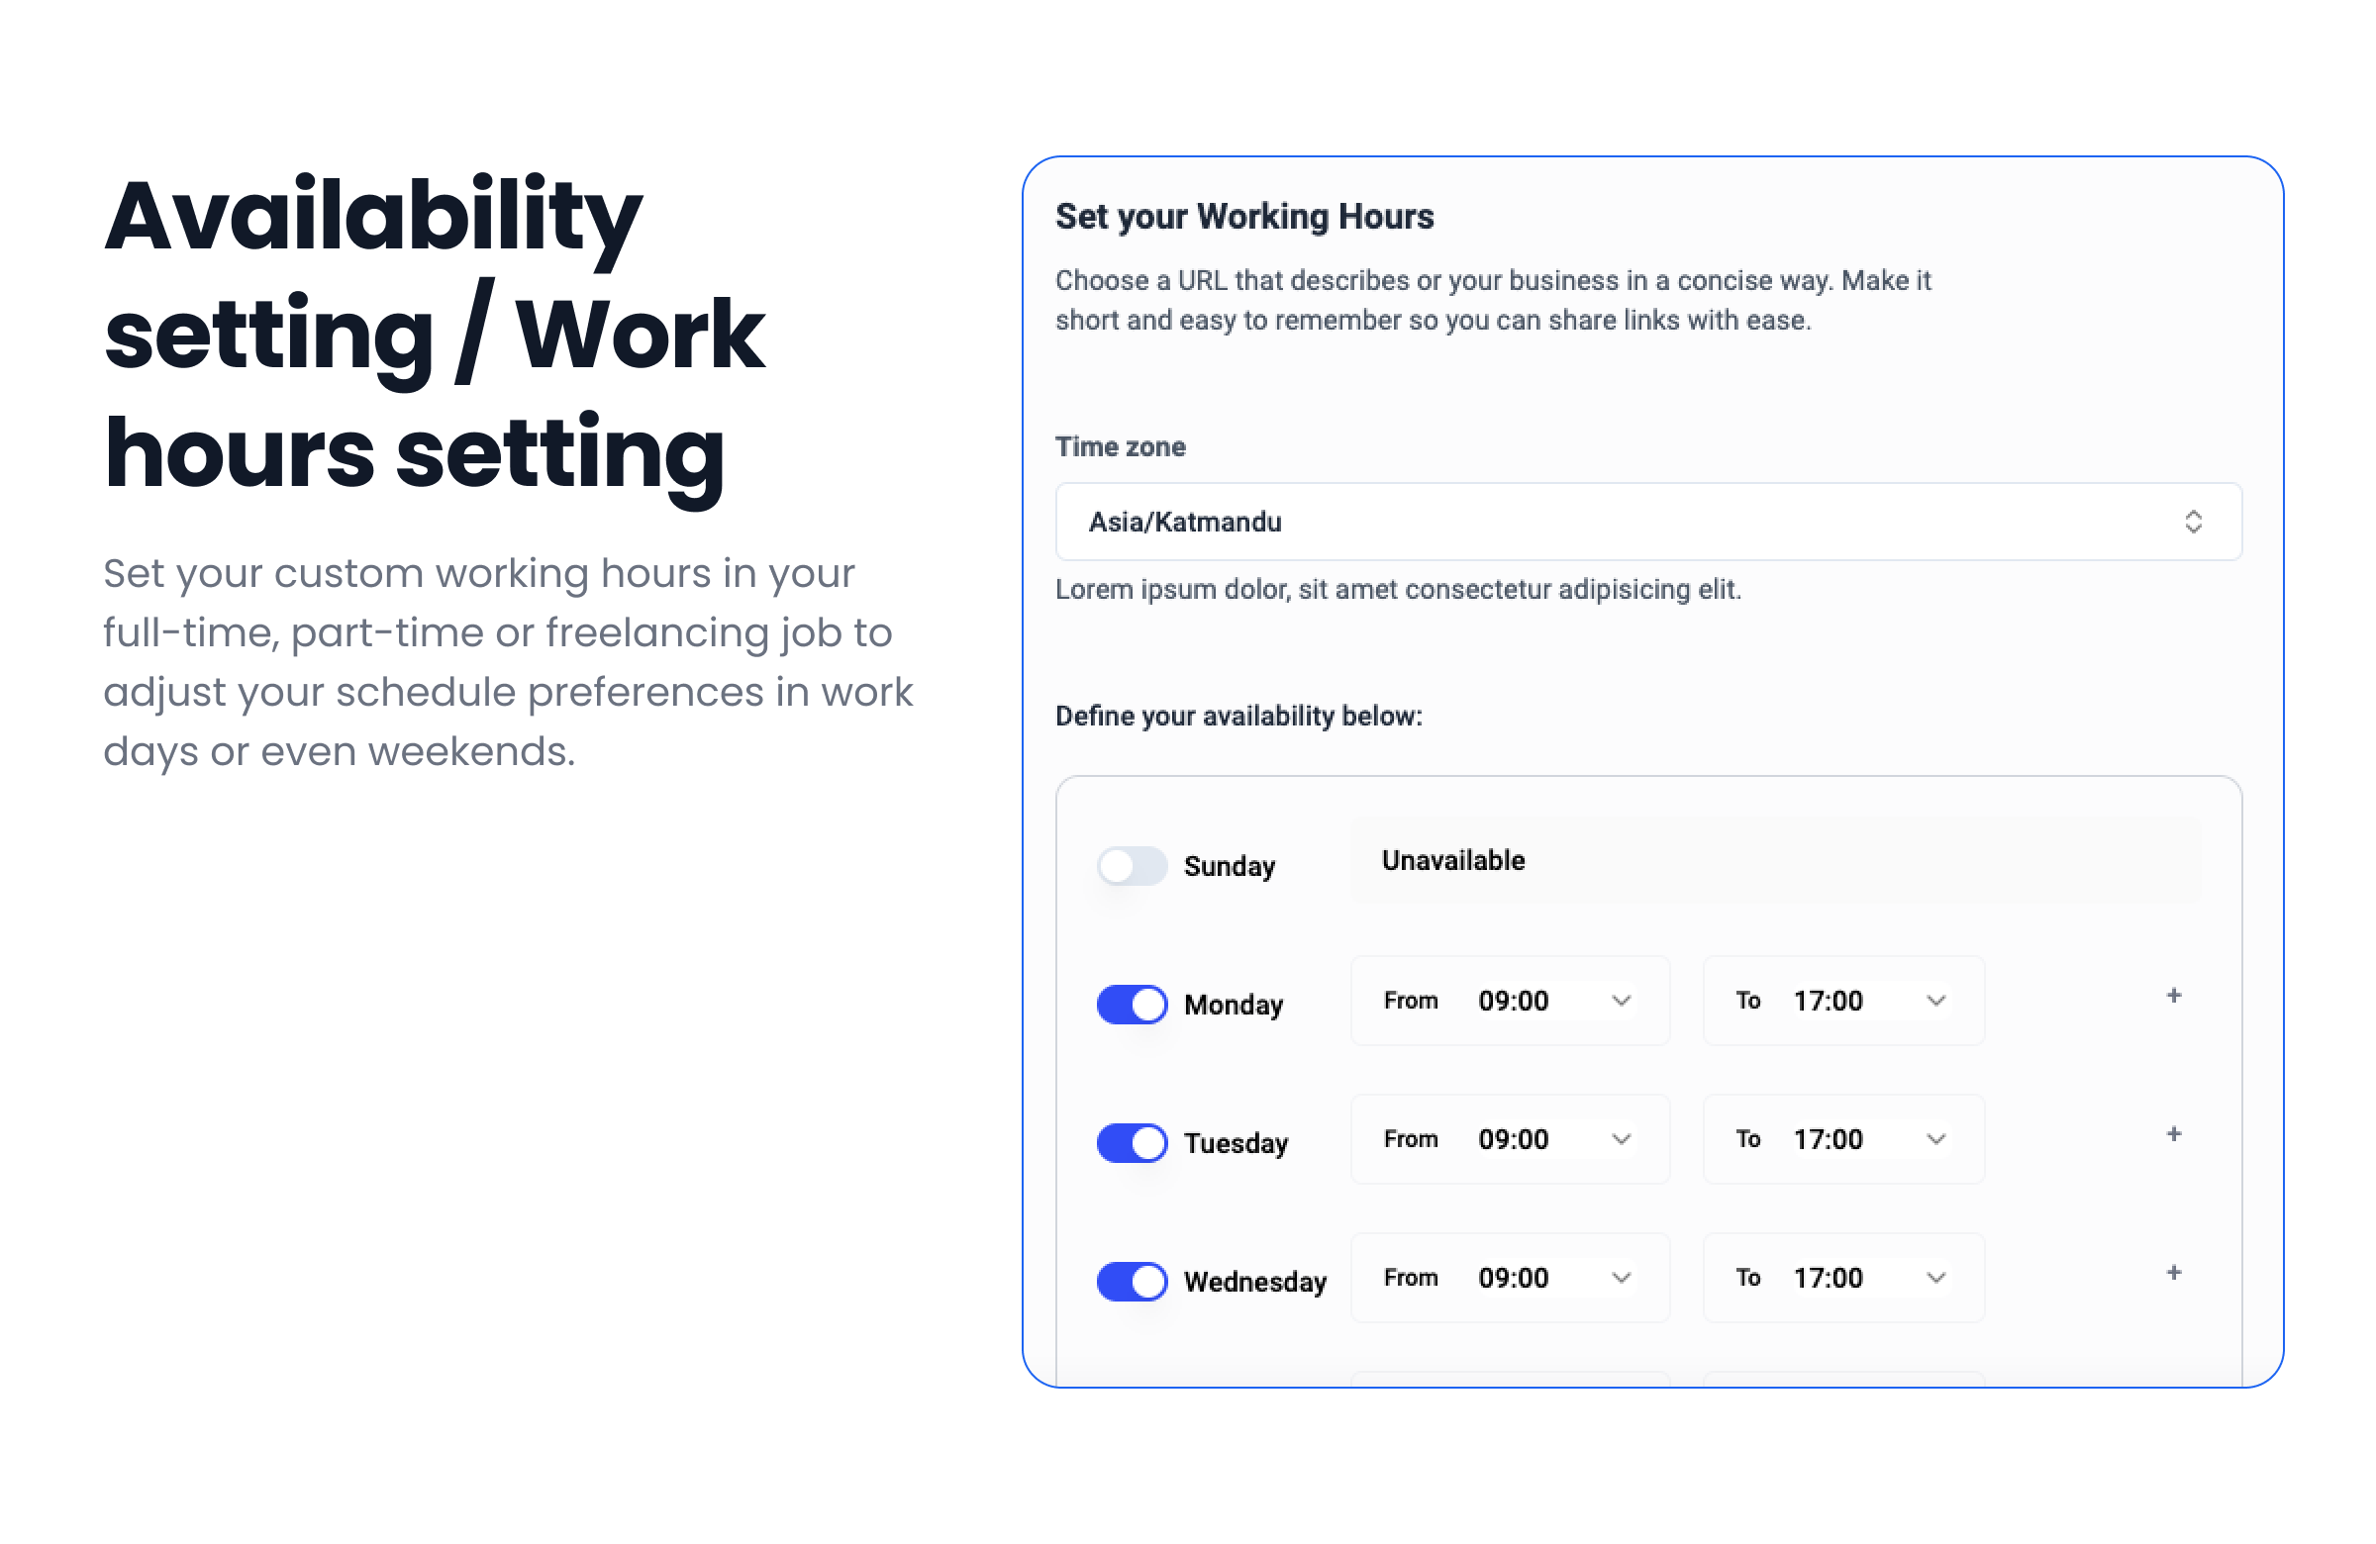Click the Monday day label

pos(1233,1005)
